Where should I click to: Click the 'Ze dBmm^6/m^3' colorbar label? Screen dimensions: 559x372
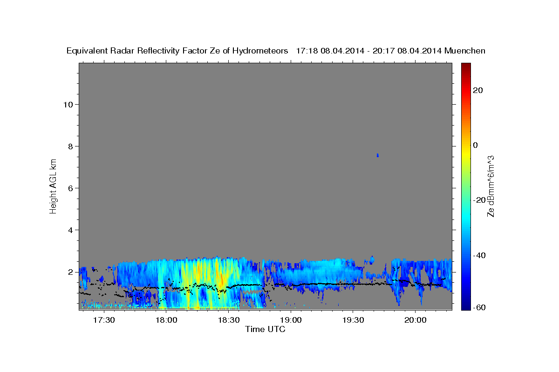(491, 186)
